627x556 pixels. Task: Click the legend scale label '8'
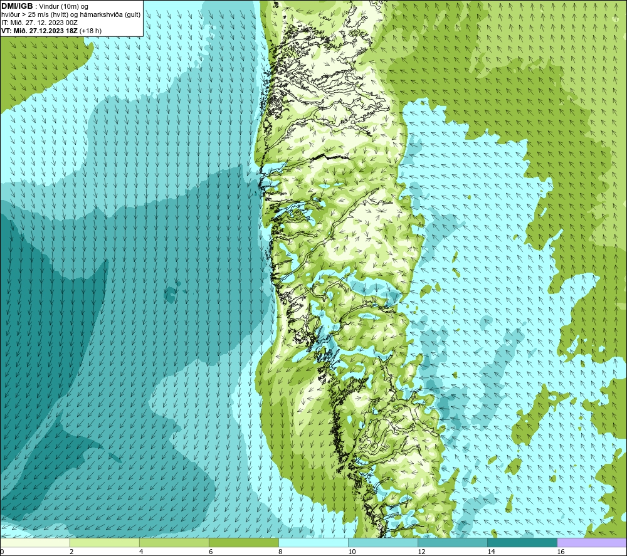coord(280,552)
